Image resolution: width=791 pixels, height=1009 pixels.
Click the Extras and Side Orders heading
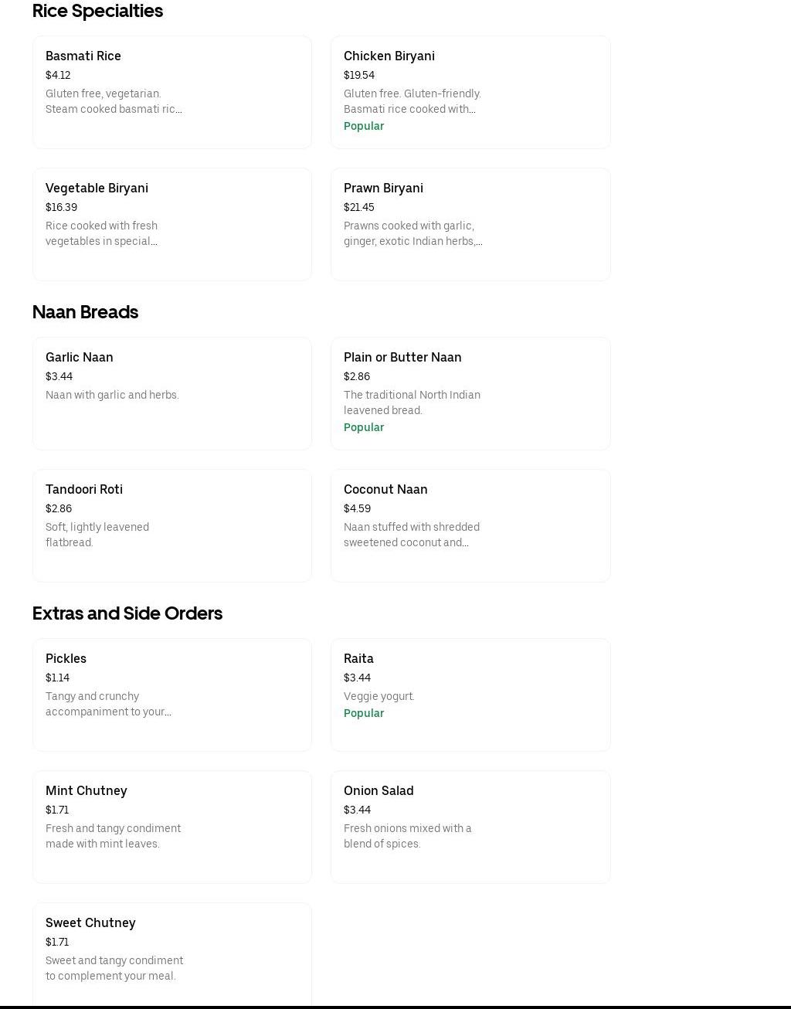[x=127, y=613]
